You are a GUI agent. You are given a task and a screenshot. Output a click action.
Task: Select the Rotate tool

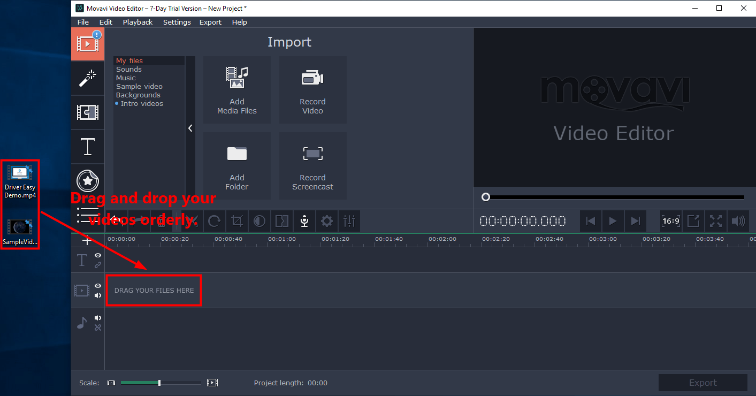pos(214,221)
